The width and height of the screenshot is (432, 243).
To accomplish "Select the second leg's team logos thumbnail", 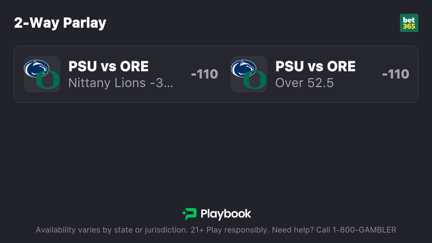I will (249, 74).
